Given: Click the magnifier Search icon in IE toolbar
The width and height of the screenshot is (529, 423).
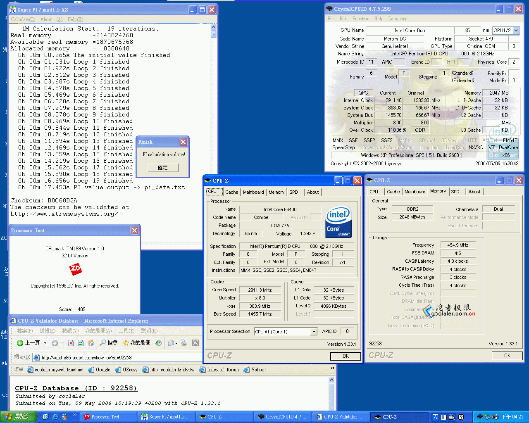Looking at the screenshot, I should [102, 343].
